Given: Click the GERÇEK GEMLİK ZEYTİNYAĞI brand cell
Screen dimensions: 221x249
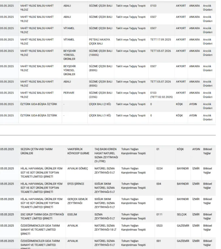Looking at the screenshot, I should pos(77,201).
